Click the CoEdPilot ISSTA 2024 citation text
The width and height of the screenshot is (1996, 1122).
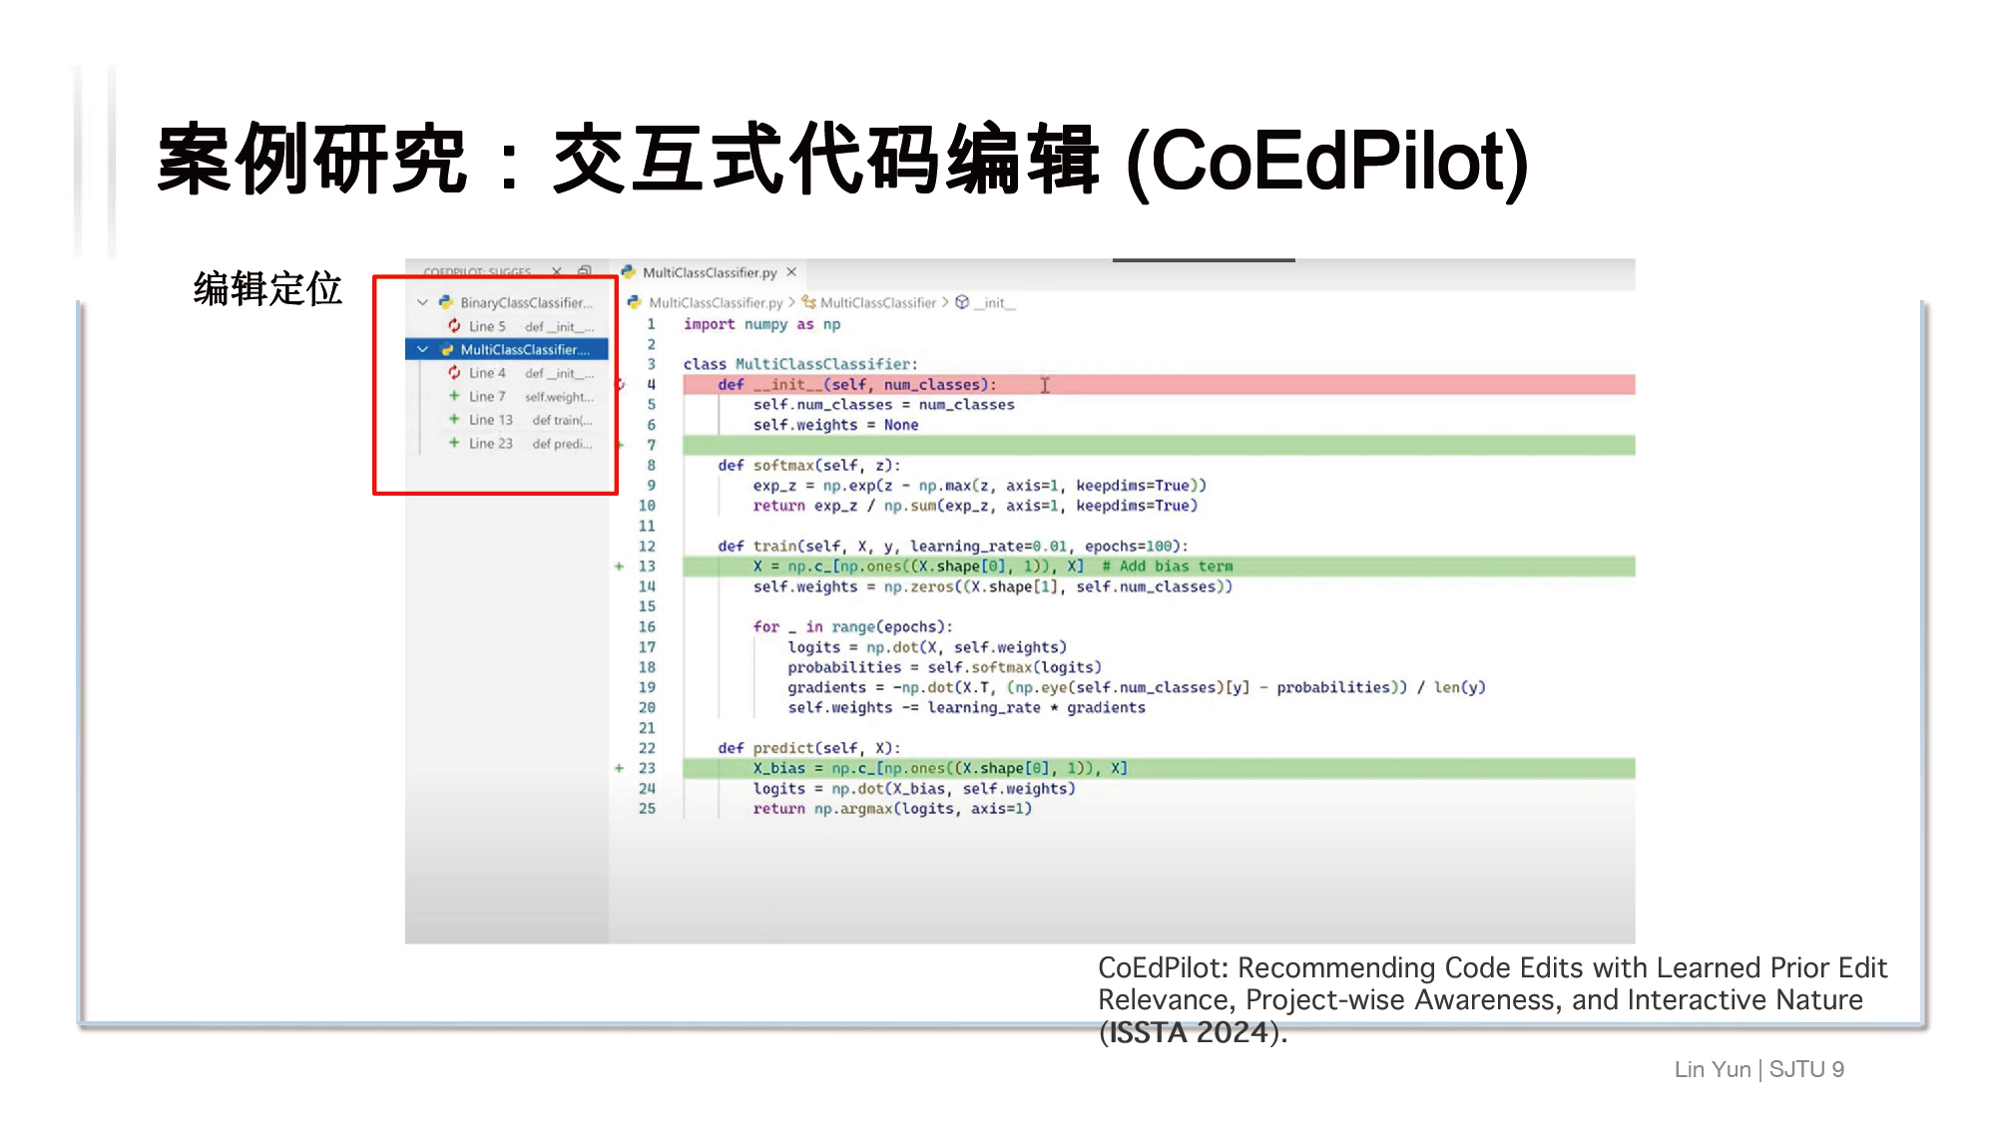click(x=1492, y=999)
